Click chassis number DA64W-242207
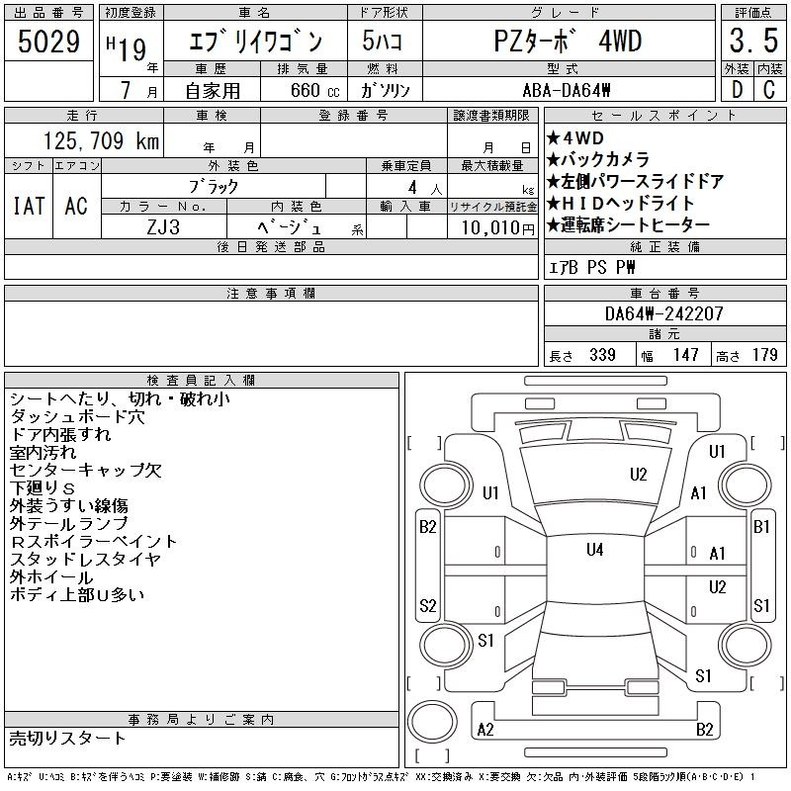Screen dimensions: 791x791 pos(663,313)
